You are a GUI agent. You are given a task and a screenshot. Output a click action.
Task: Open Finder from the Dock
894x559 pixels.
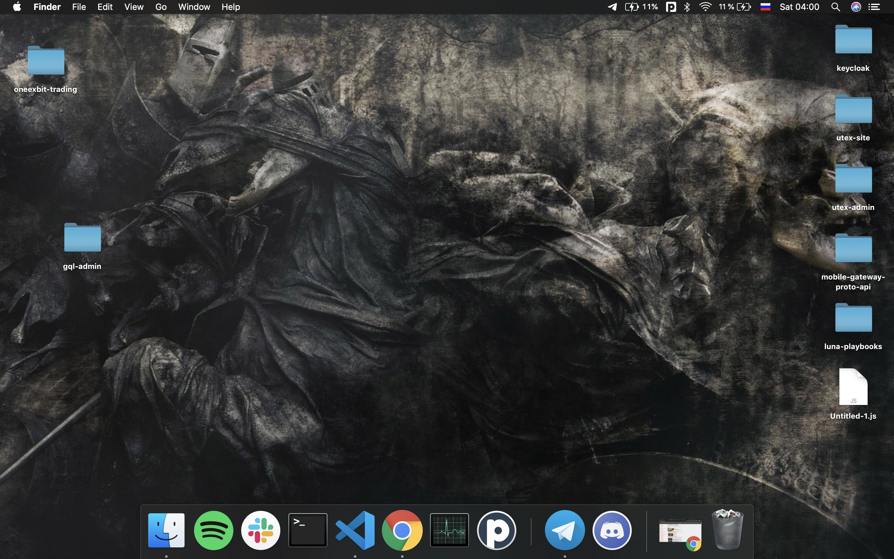click(166, 530)
